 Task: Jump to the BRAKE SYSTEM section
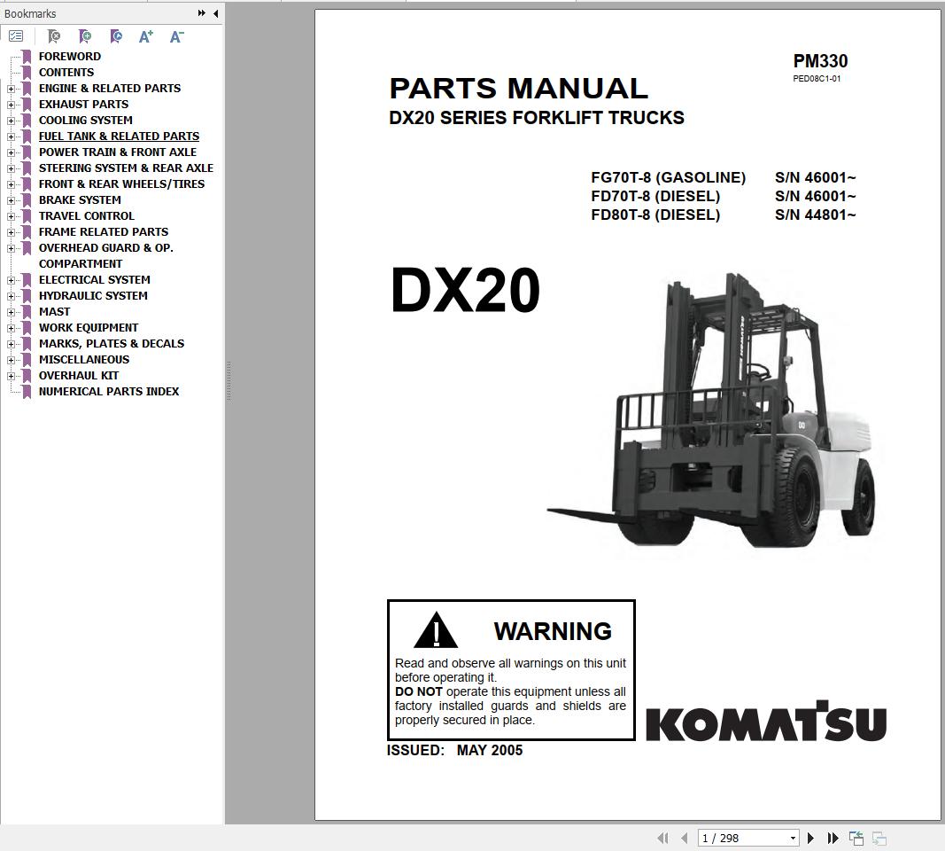80,199
